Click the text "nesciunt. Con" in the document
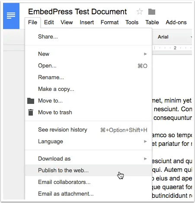 click(x=173, y=109)
